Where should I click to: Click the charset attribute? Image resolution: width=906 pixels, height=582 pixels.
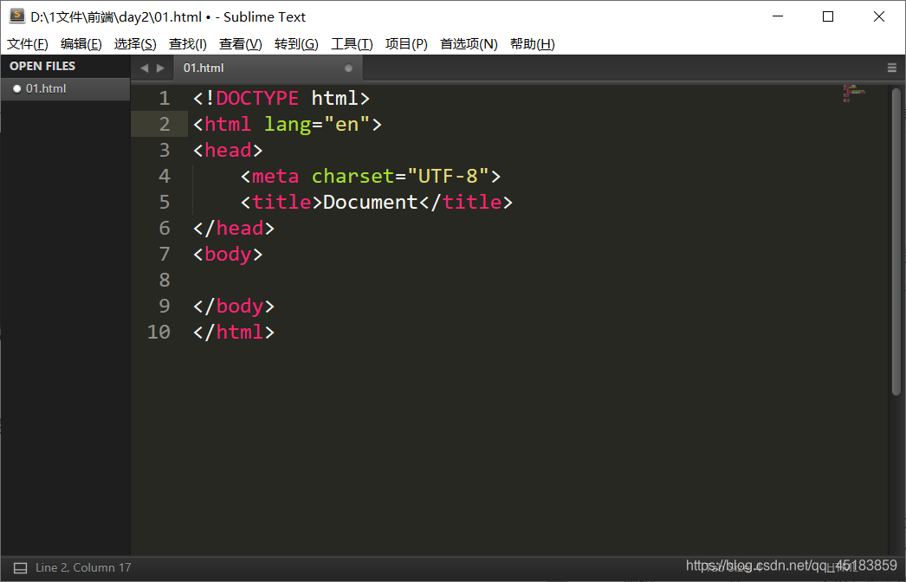coord(353,177)
